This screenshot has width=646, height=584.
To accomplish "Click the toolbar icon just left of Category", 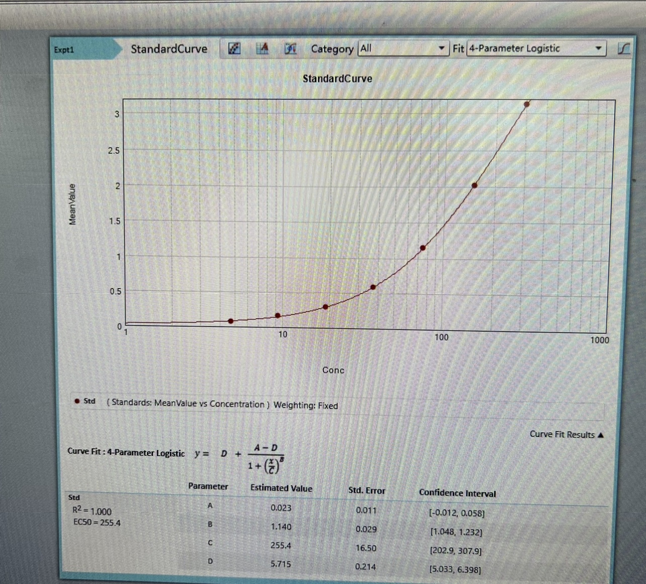I will click(290, 48).
